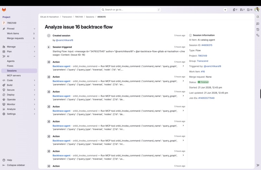
Task: Open assigned issues counter icon
Action: 235,10
